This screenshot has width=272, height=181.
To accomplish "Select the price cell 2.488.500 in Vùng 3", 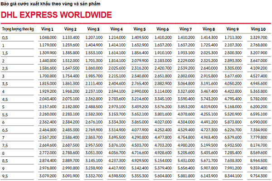I will tap(94, 106).
